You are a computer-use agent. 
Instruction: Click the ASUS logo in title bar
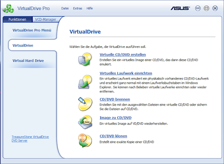point(181,8)
